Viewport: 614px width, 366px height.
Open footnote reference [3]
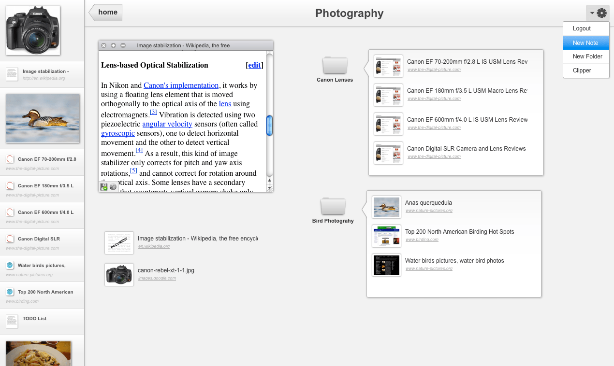point(153,112)
